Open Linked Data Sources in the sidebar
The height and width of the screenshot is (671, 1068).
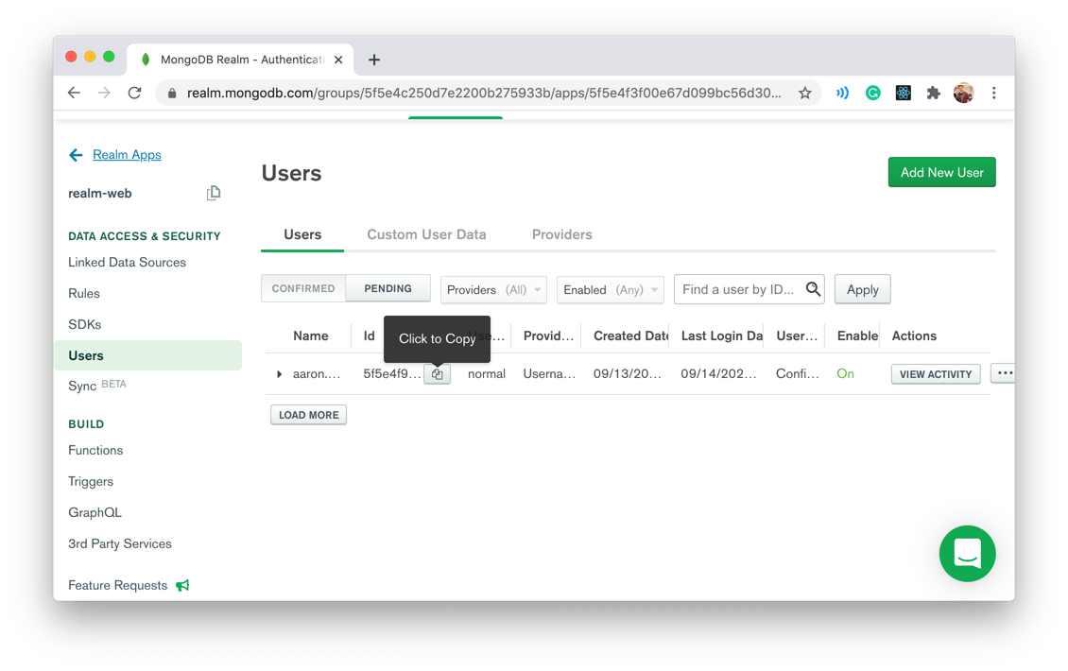[x=128, y=263]
